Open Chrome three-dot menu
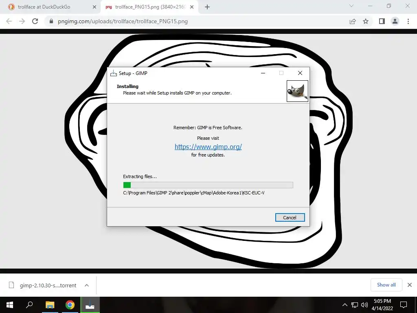The height and width of the screenshot is (313, 417). pyautogui.click(x=408, y=21)
